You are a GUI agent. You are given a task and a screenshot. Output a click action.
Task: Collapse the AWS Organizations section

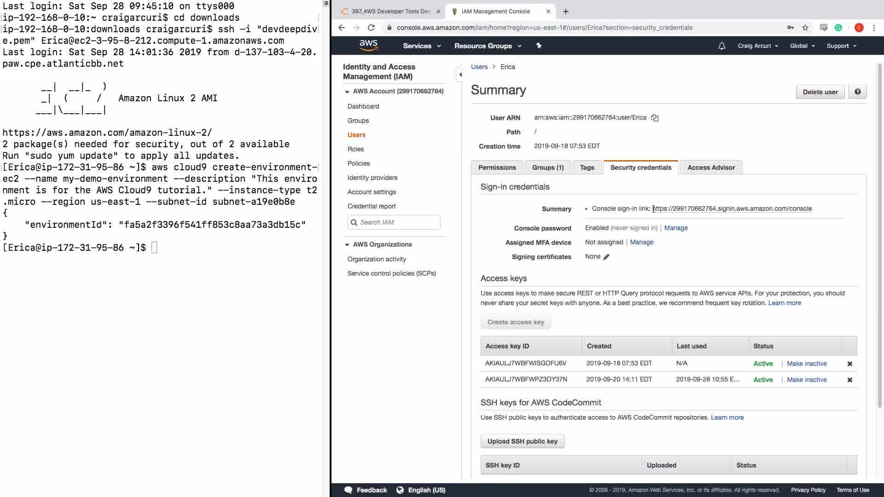pos(347,244)
